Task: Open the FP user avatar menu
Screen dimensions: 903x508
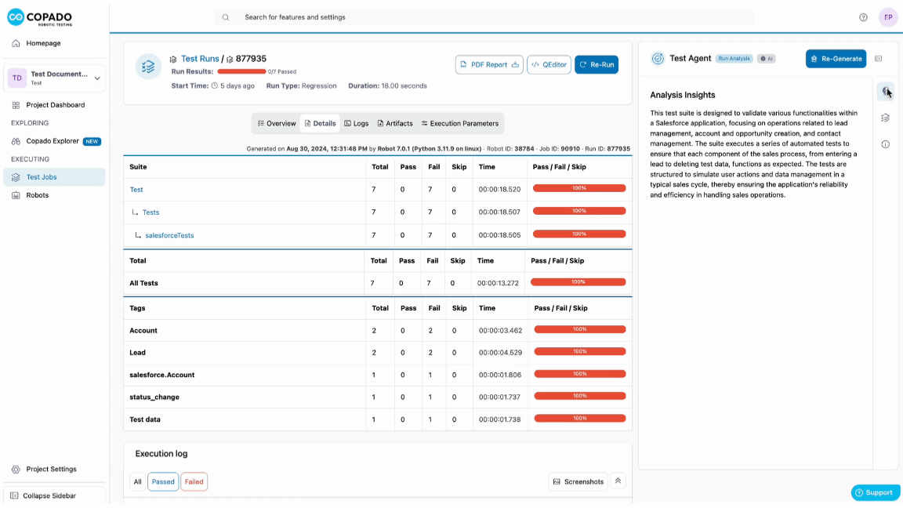Action: [888, 17]
